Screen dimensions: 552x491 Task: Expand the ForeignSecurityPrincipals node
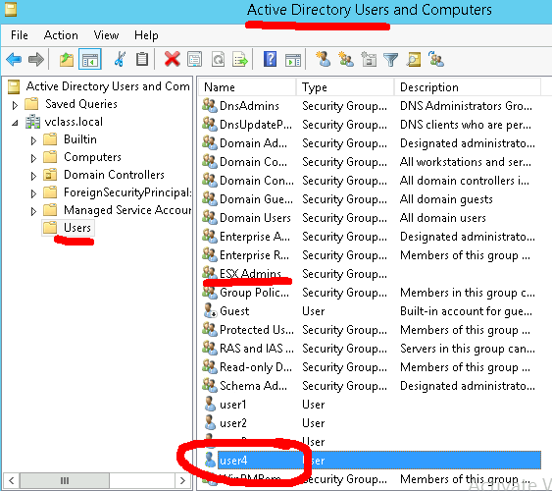[33, 193]
